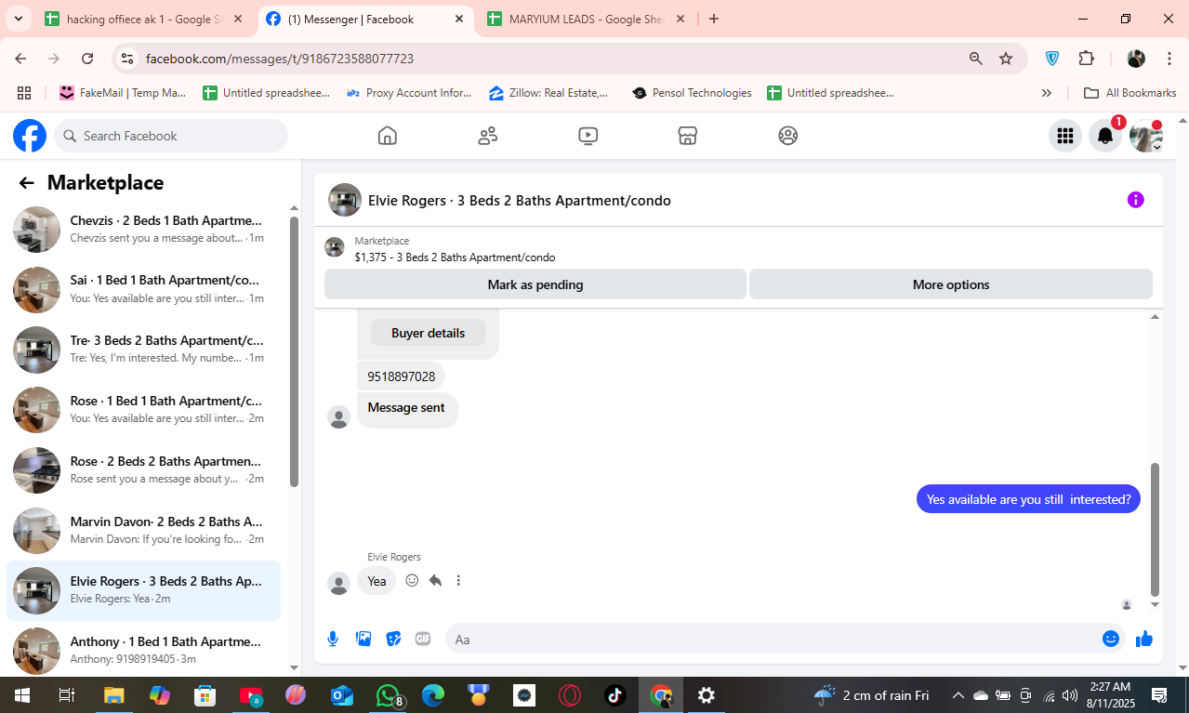Open more options for 'Yea' message
The width and height of the screenshot is (1189, 713).
[458, 580]
